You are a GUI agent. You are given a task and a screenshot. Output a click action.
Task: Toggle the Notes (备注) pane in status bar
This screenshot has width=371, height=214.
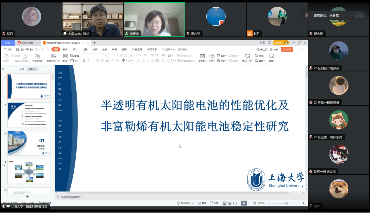(x=202, y=203)
